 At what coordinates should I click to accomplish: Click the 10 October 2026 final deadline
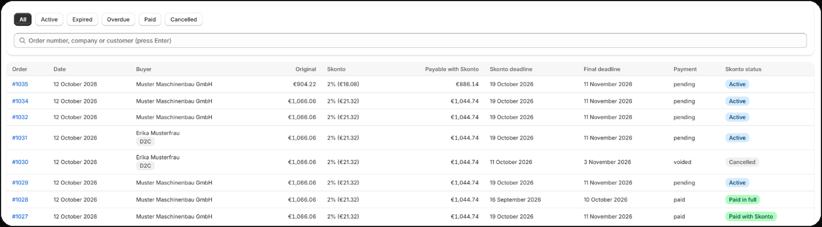click(606, 200)
